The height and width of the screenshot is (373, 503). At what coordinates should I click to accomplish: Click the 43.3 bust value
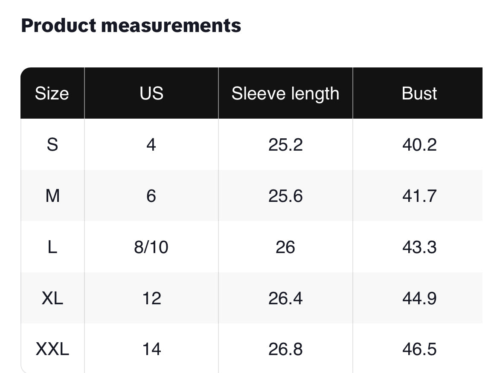(419, 247)
